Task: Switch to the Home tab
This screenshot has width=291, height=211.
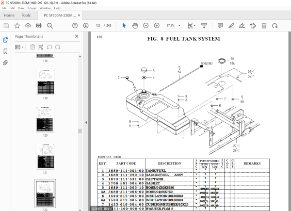Action: (x=9, y=16)
